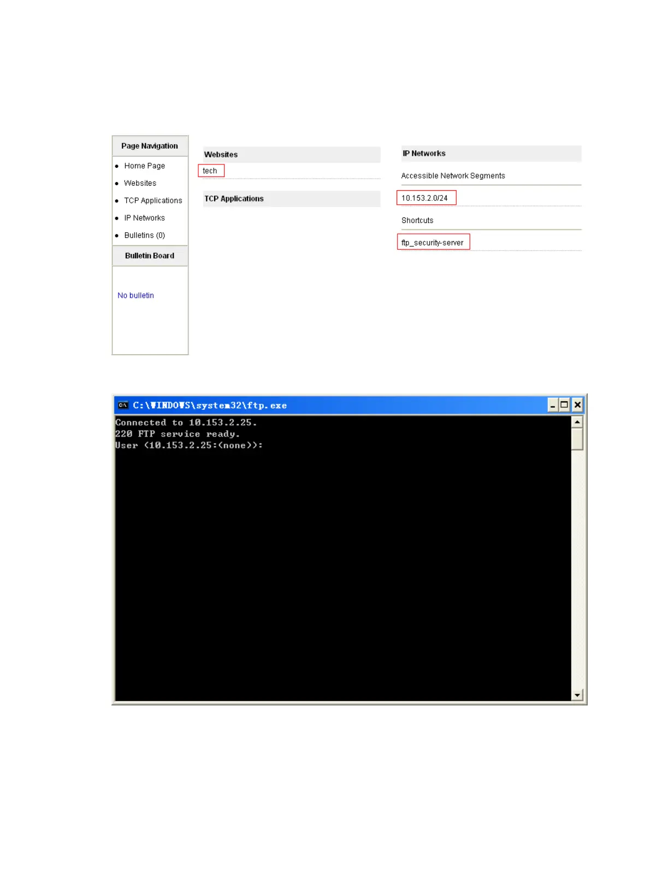This screenshot has width=650, height=883.
Task: Click the Websites section header
Action: click(x=292, y=155)
